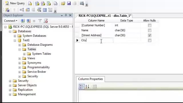Image resolution: width=183 pixels, height=103 pixels.
Task: Click the Open File folder icon
Action: pos(63,3)
